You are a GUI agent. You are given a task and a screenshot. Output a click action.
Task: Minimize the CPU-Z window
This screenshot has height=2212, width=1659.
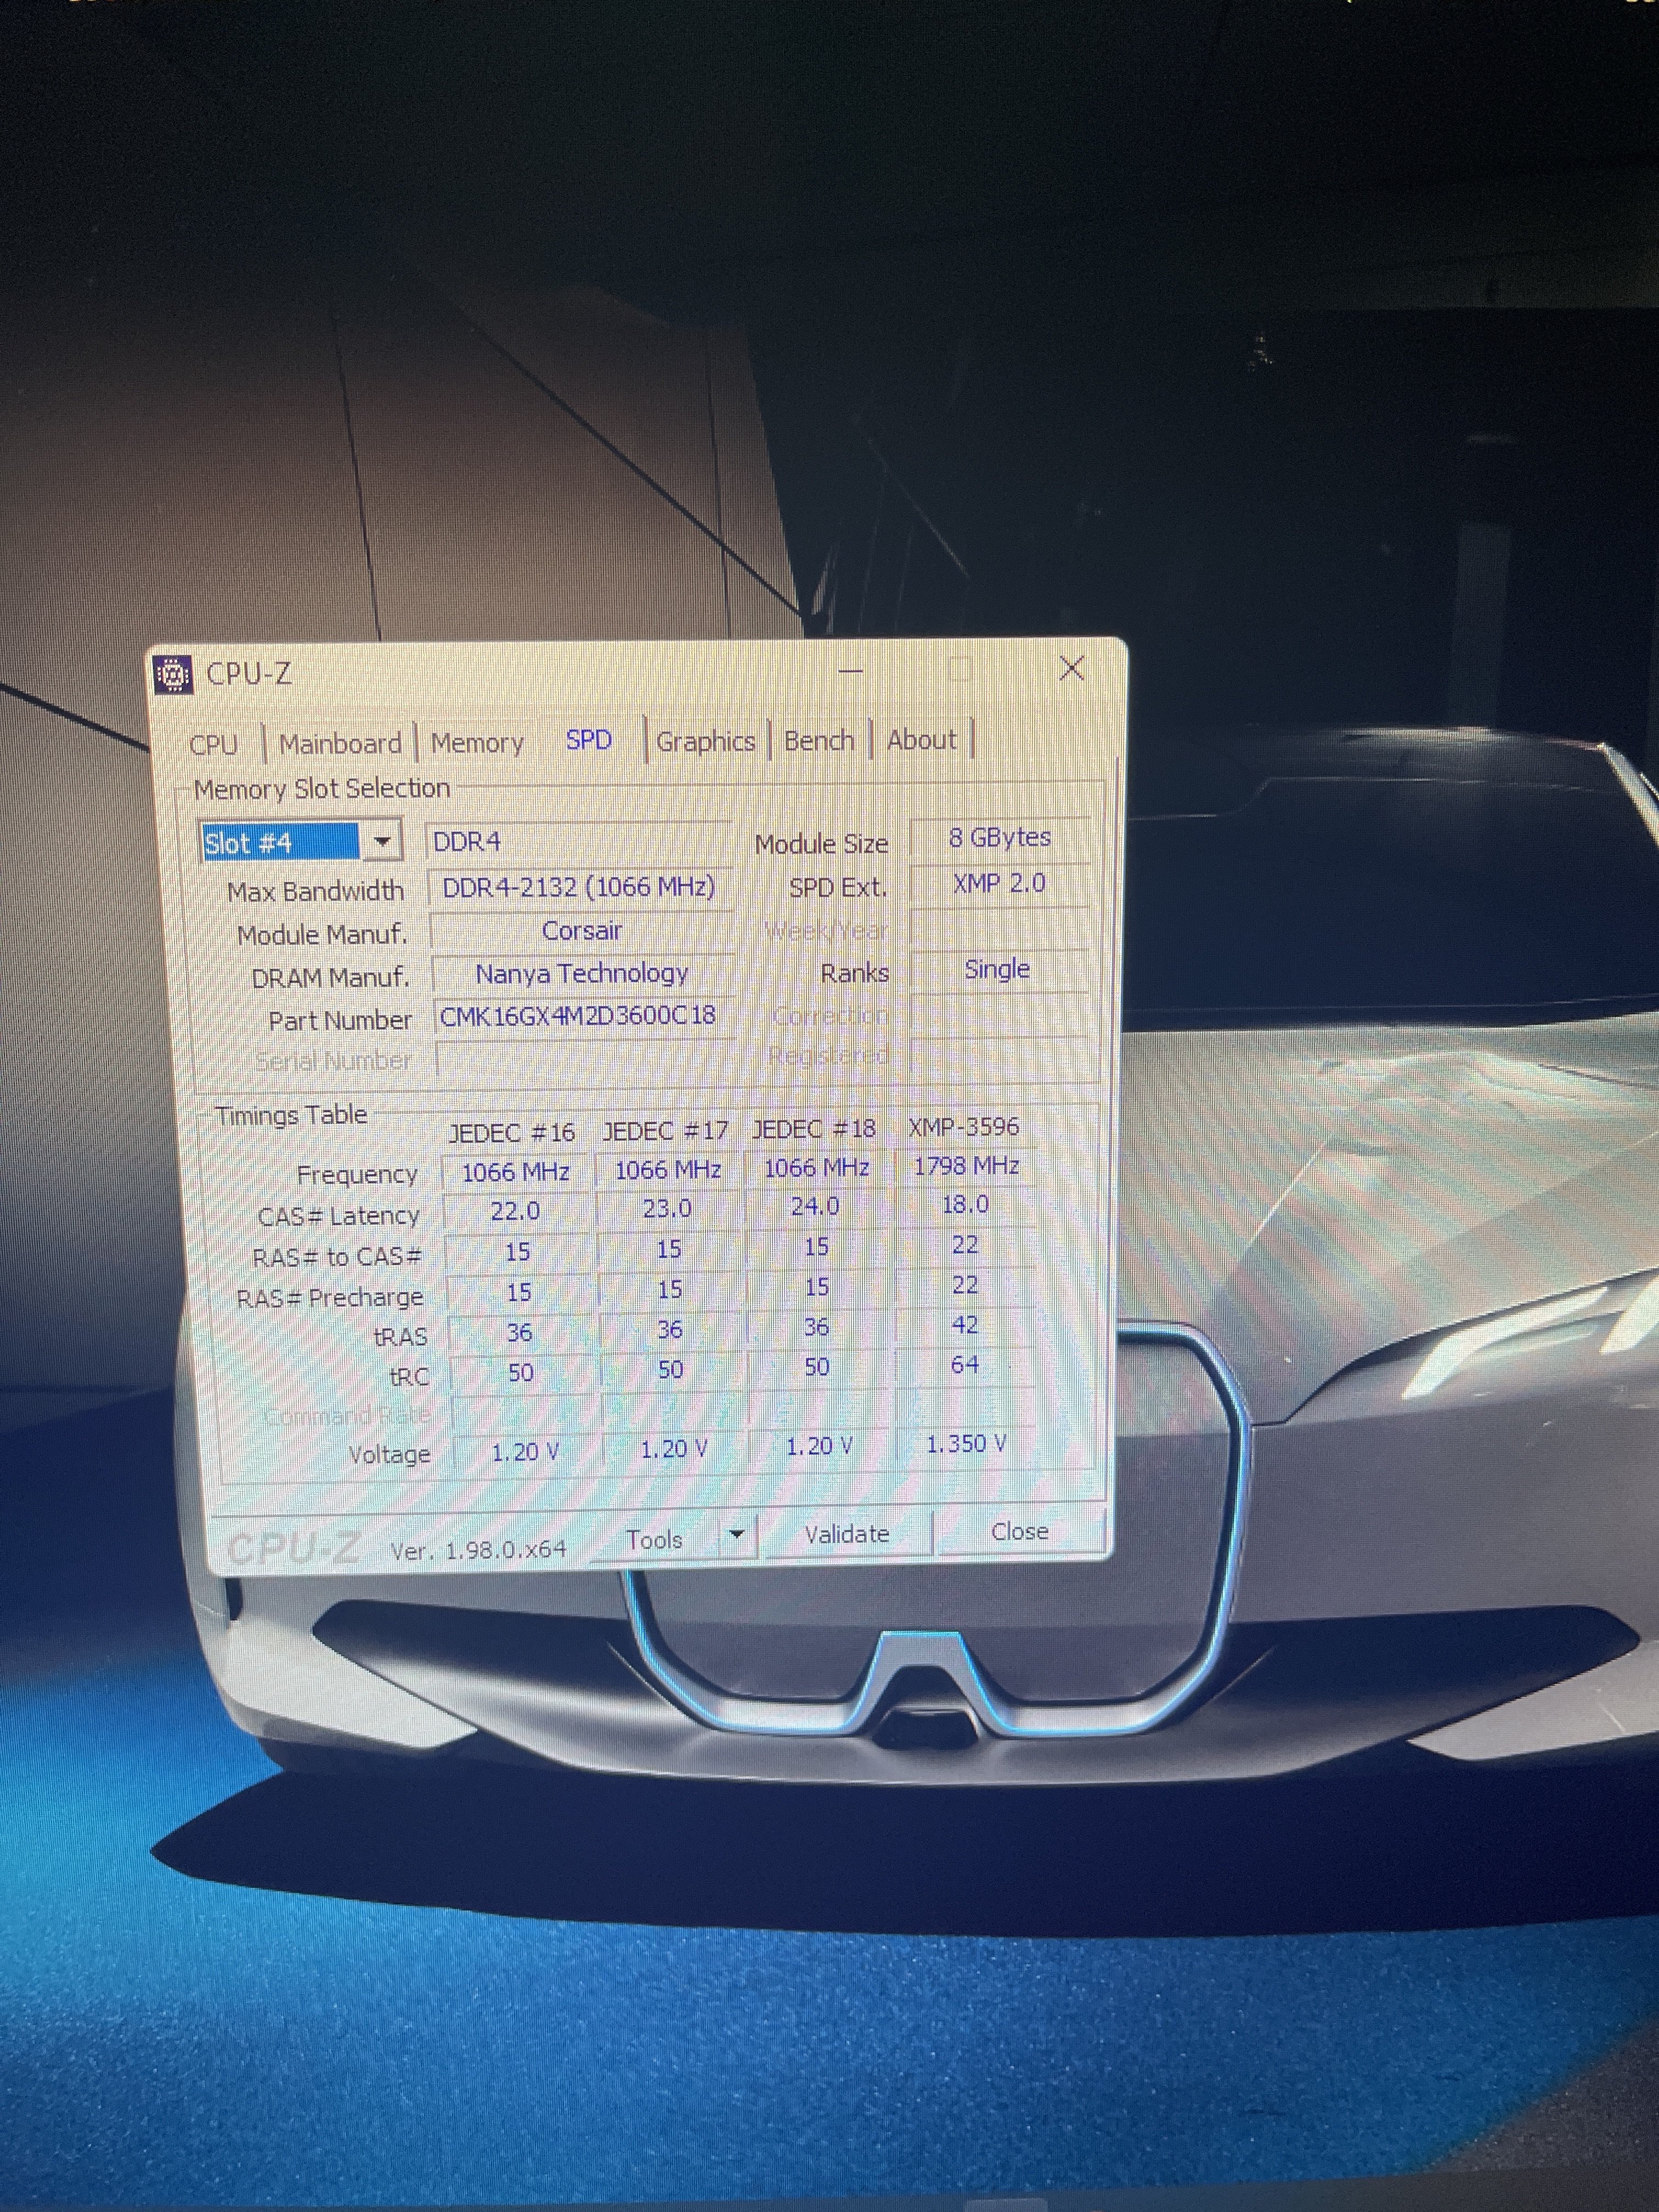point(850,671)
